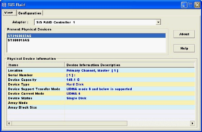Click the Items column header

click(36, 65)
